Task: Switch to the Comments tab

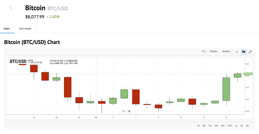Action: [25, 29]
